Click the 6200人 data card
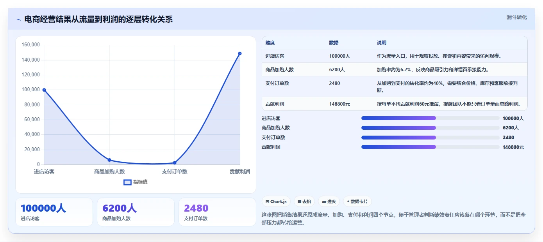 [x=136, y=212]
